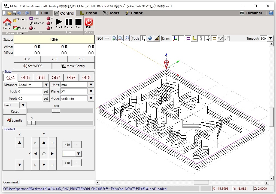Click the Set WPOS button

coord(33,66)
